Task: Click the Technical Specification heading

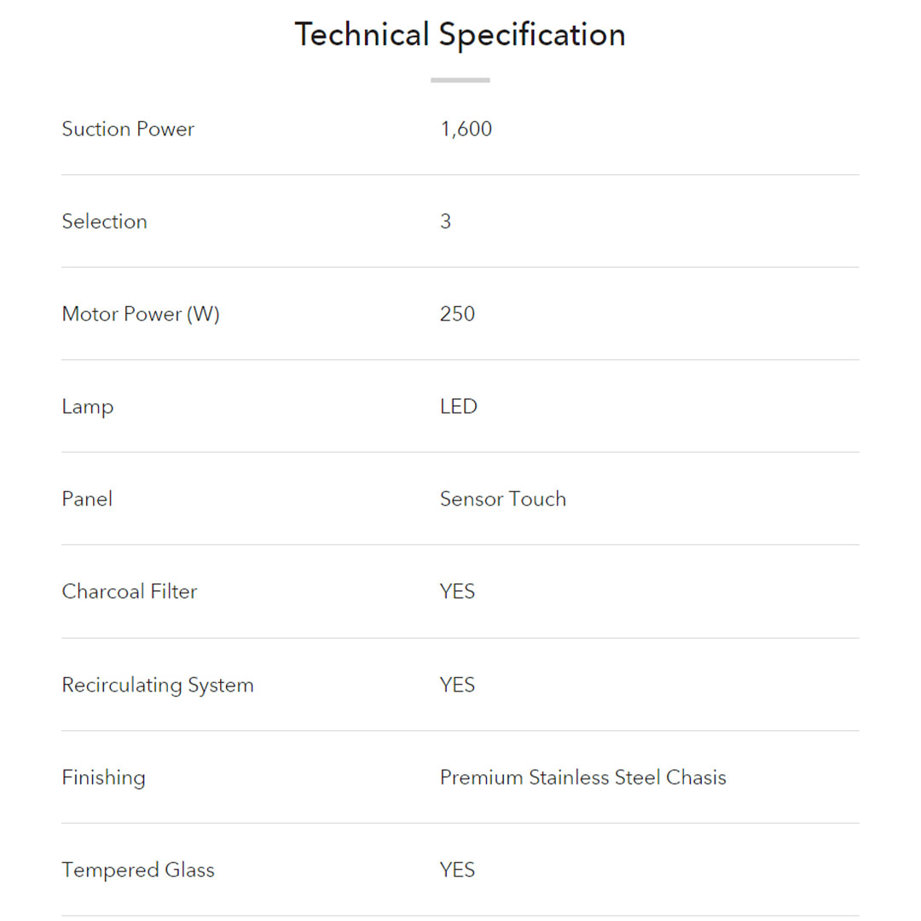Action: (460, 35)
